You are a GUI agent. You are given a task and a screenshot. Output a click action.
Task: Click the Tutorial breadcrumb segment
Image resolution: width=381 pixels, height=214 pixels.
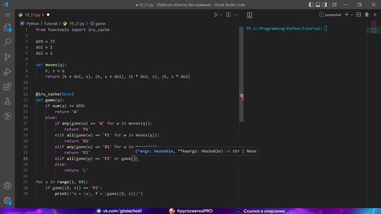point(51,24)
